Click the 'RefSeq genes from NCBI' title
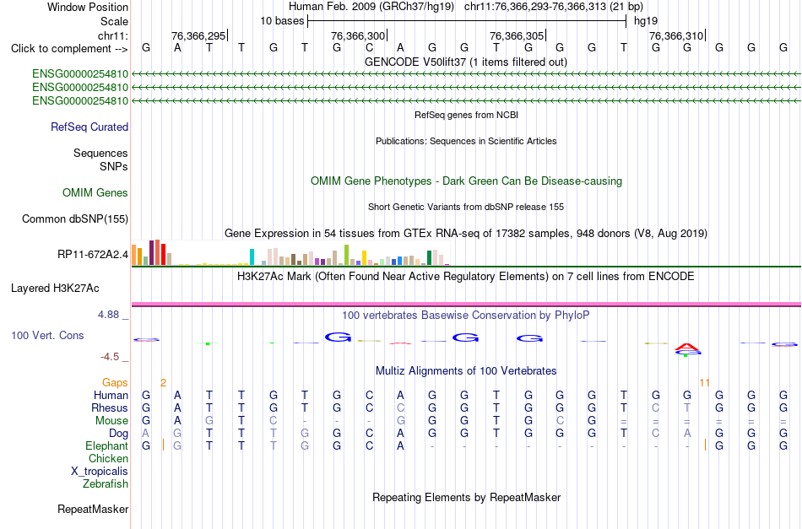802x529 pixels. tap(467, 115)
